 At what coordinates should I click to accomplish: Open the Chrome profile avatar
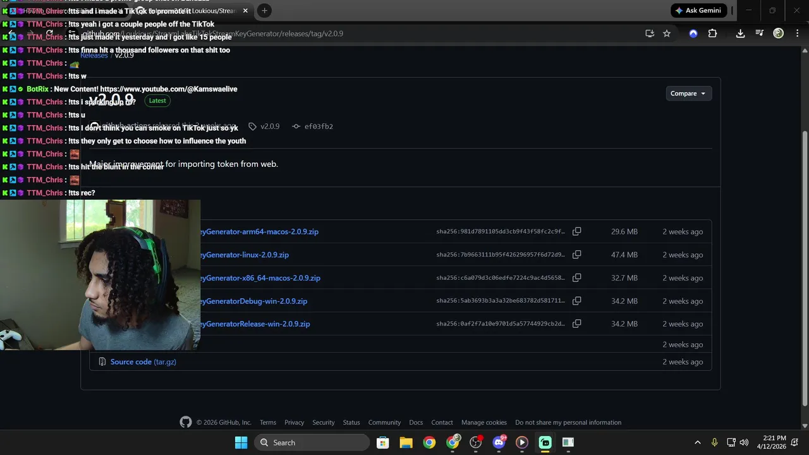(779, 33)
